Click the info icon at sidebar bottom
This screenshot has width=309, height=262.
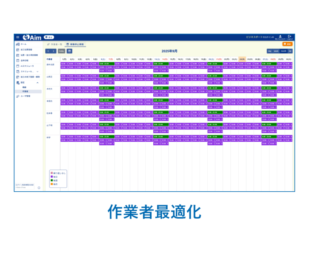click(x=39, y=188)
